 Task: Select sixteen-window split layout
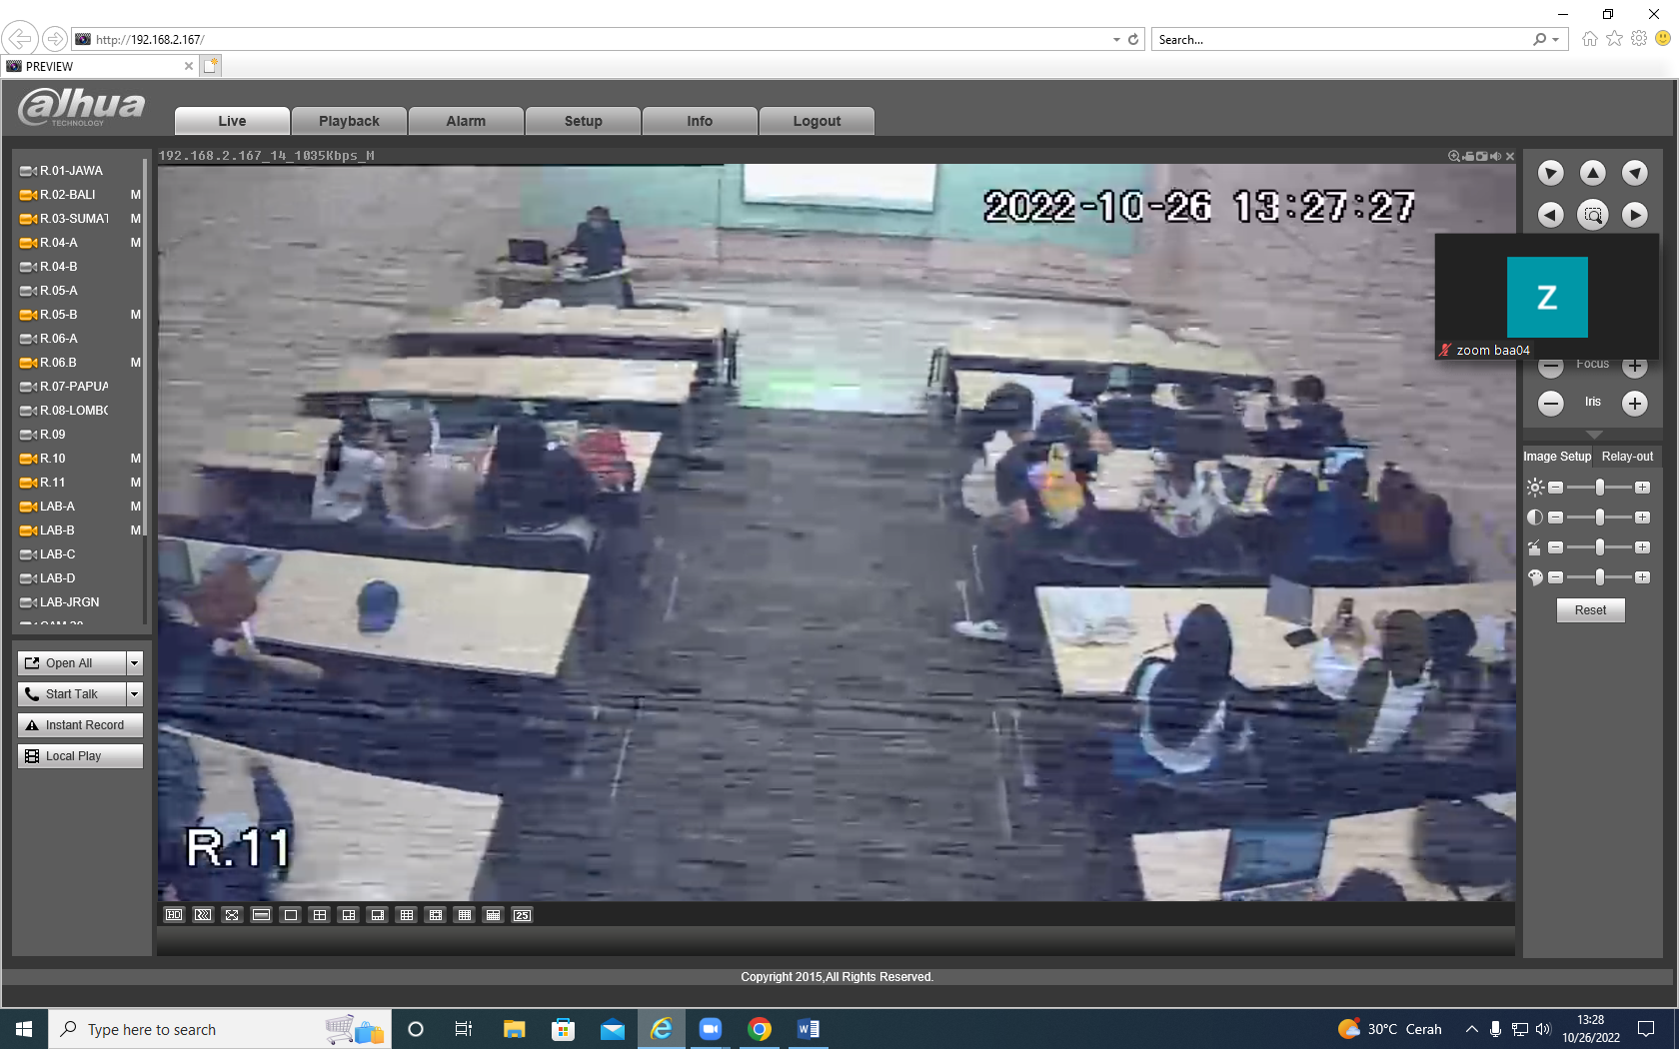(464, 915)
